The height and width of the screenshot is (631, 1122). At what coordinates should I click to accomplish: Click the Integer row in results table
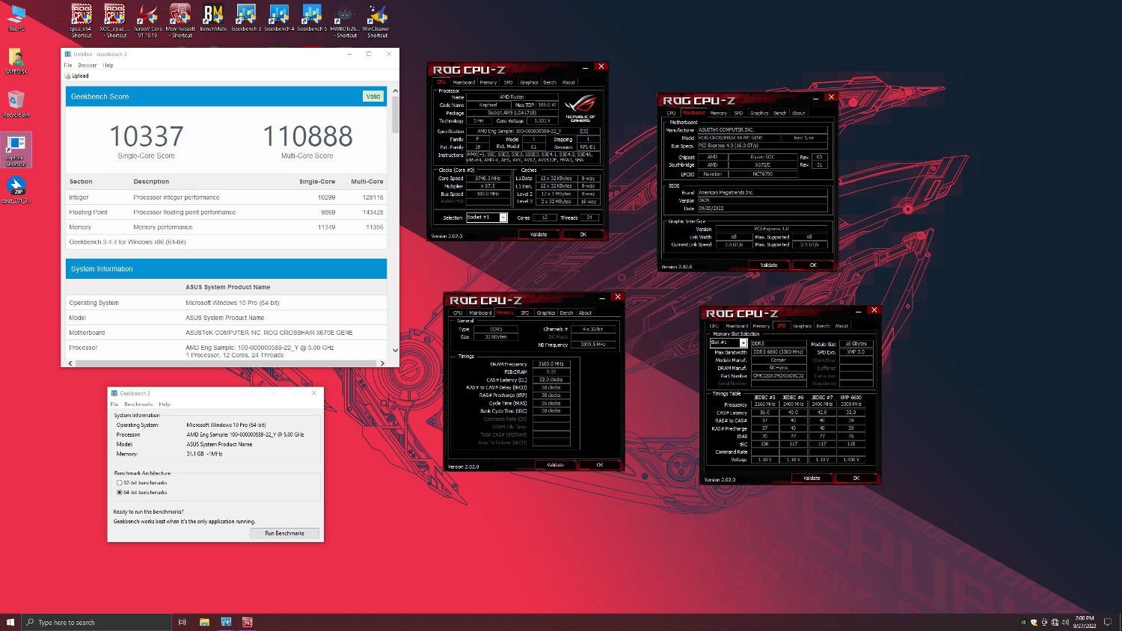(x=226, y=197)
